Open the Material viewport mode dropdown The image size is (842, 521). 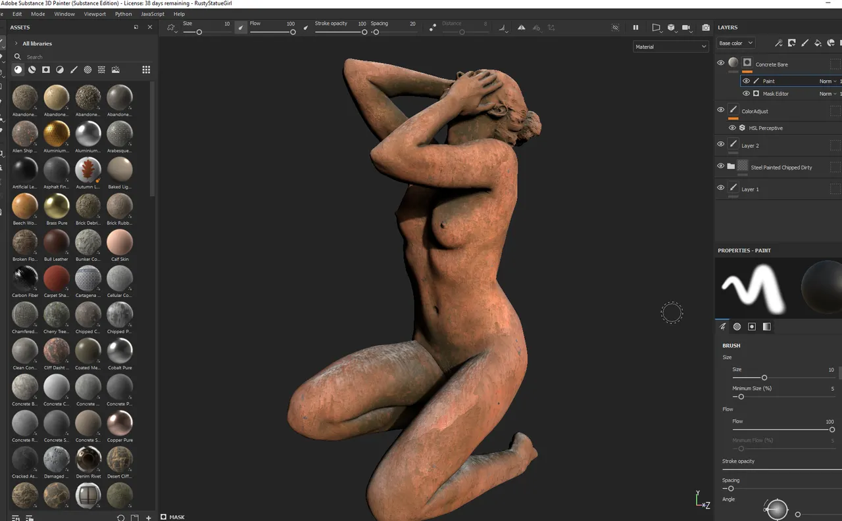coord(670,47)
